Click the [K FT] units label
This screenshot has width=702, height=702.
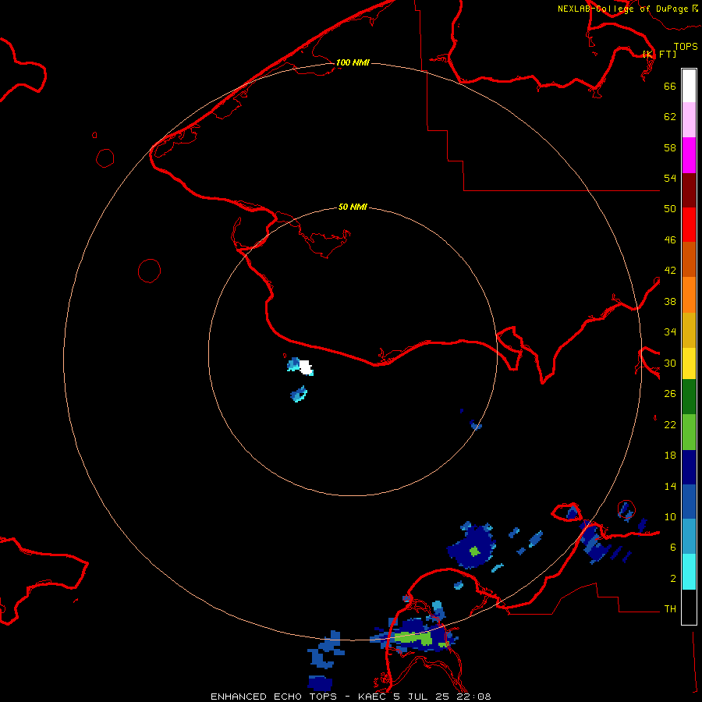[x=659, y=54]
